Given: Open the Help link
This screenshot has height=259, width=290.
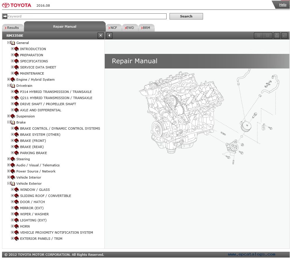Looking at the screenshot, I should tap(283, 5).
